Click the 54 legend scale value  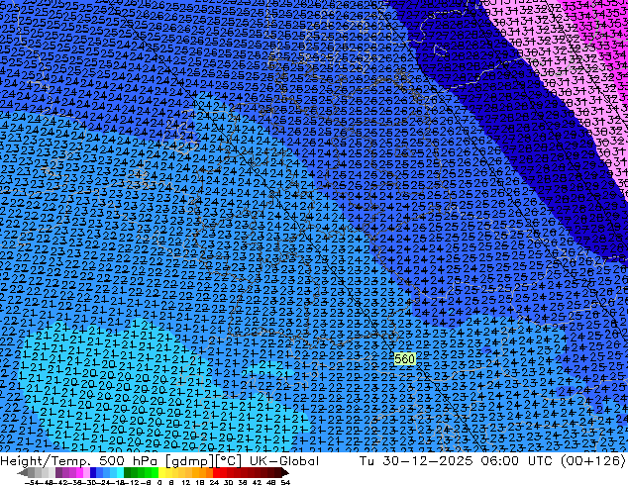[x=285, y=482]
